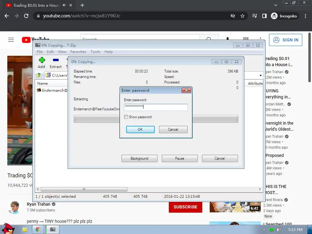Click the third-party cookies blocked eye icon
Viewport: 312px width, 234px height.
(232, 16)
